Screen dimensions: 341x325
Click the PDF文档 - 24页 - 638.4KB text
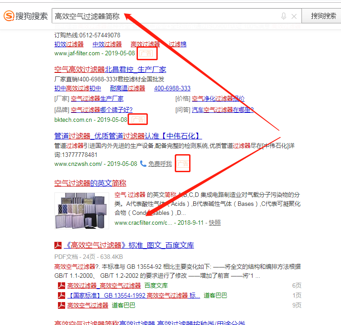89,257
